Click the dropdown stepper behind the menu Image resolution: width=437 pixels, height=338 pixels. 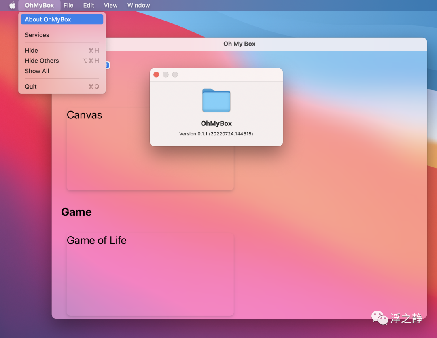click(x=107, y=65)
